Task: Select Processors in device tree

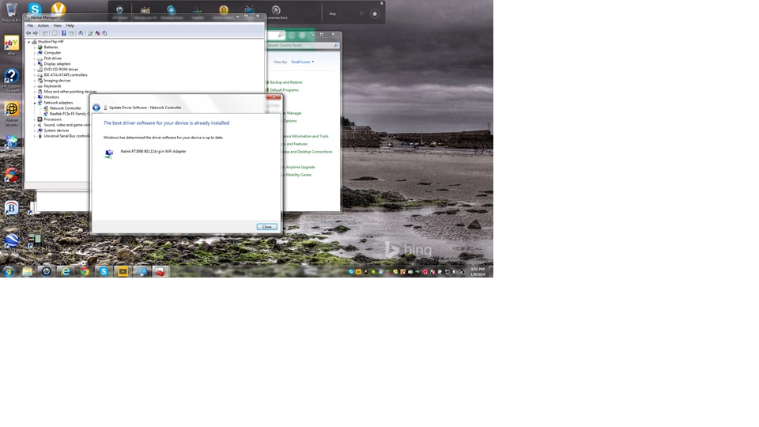Action: point(52,119)
